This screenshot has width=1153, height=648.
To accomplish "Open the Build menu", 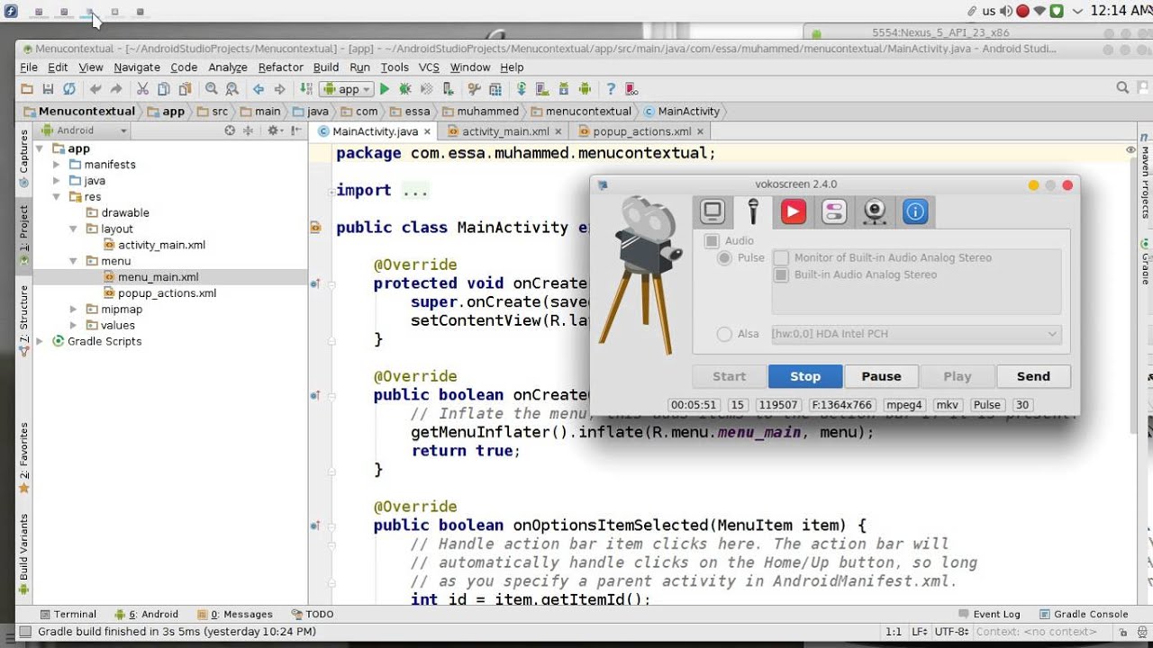I will 326,67.
